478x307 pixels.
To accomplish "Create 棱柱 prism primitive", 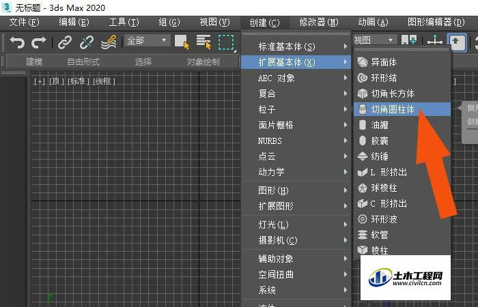I will tap(402, 250).
